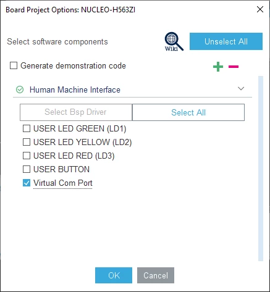Open the Wiki magnifier globe icon
This screenshot has width=270, height=292.
coord(174,41)
